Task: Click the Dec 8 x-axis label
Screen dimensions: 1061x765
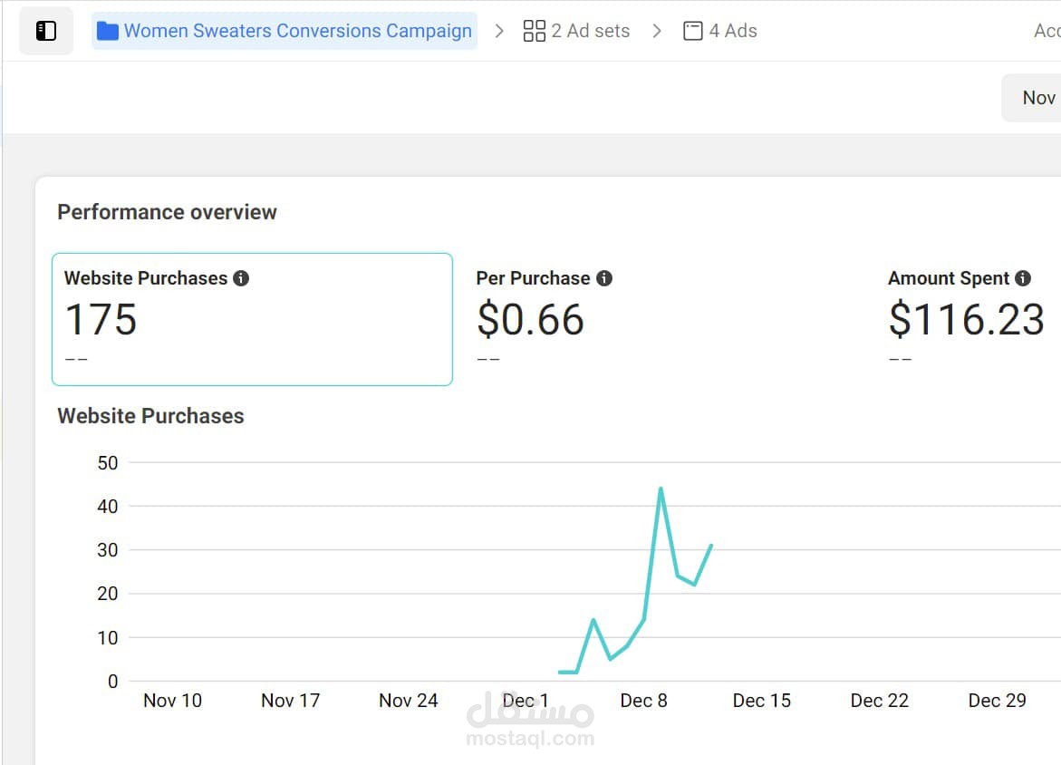Action: 643,701
